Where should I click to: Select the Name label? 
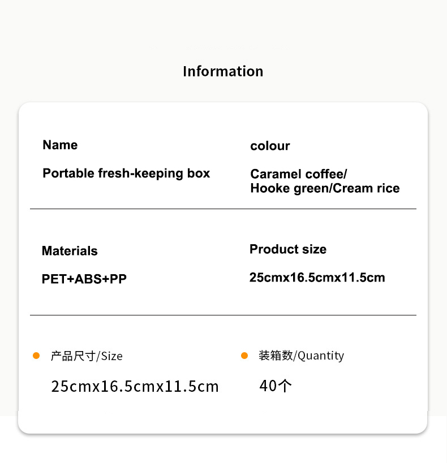click(x=60, y=145)
